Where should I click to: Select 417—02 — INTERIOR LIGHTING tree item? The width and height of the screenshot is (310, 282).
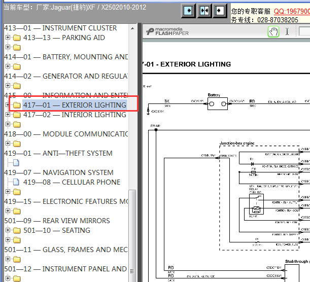[x=75, y=115]
